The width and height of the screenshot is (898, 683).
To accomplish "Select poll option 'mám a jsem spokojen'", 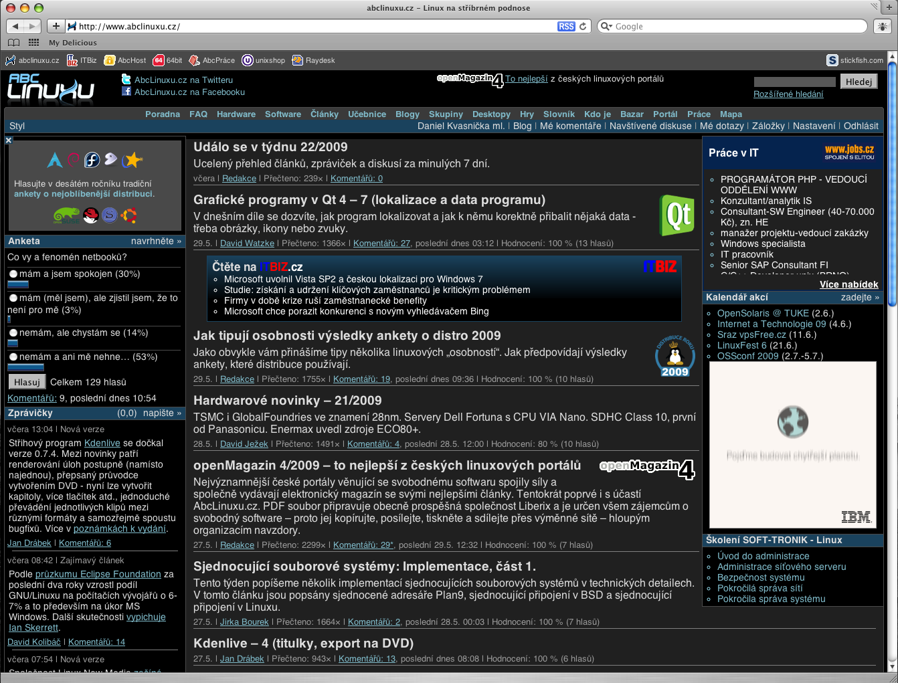I will point(13,274).
